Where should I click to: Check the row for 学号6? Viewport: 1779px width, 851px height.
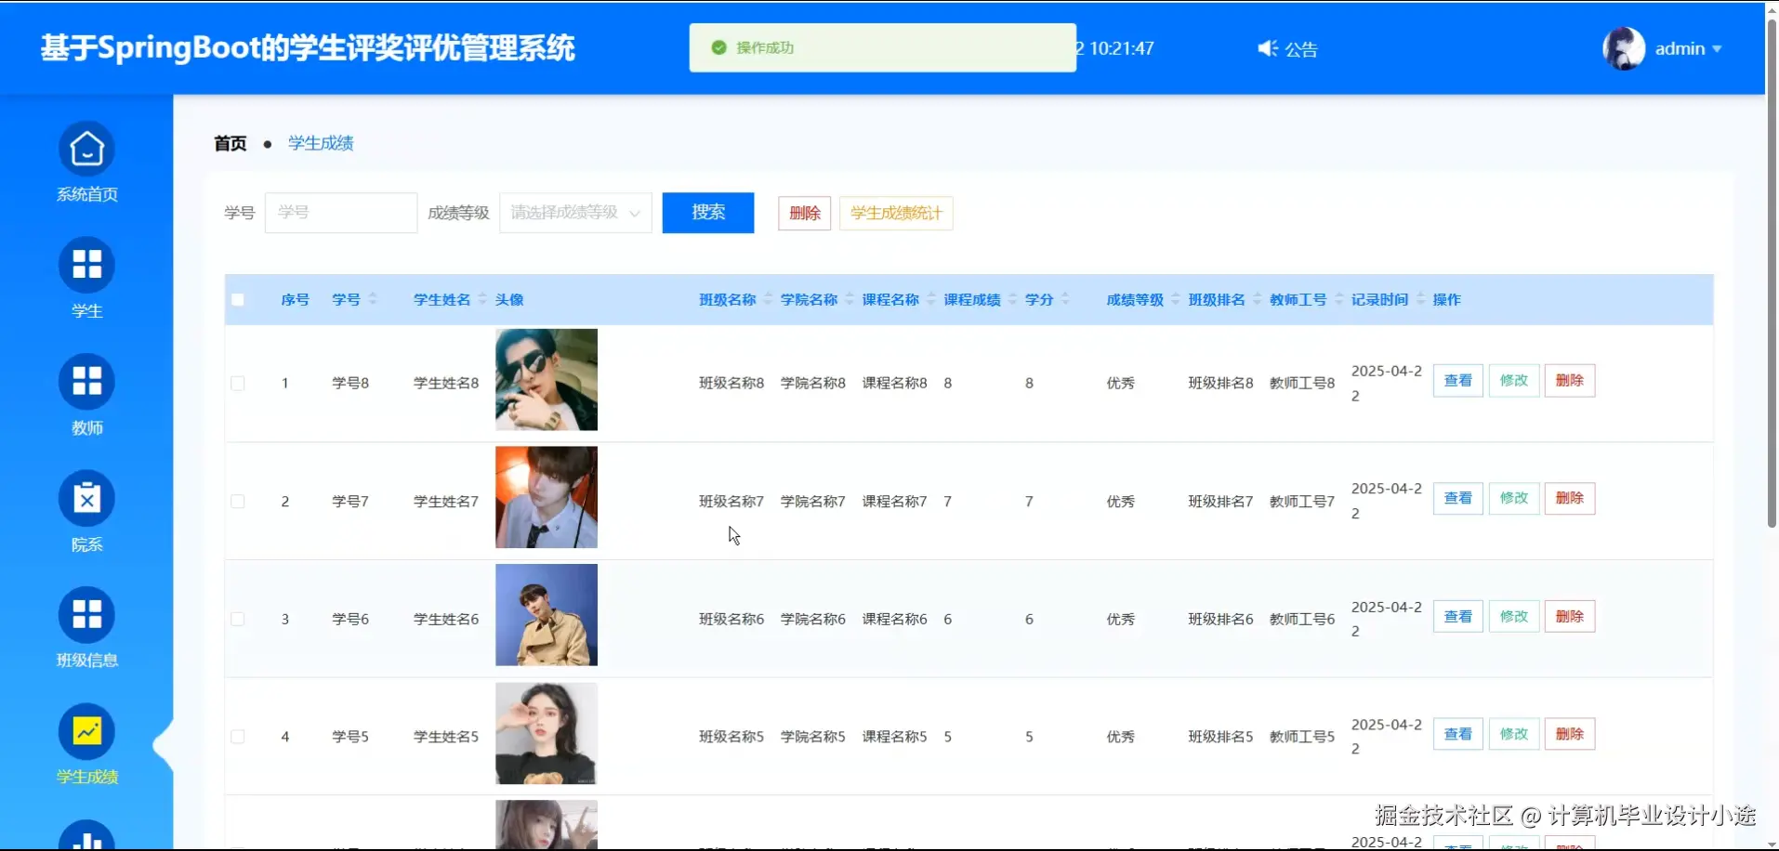(238, 619)
